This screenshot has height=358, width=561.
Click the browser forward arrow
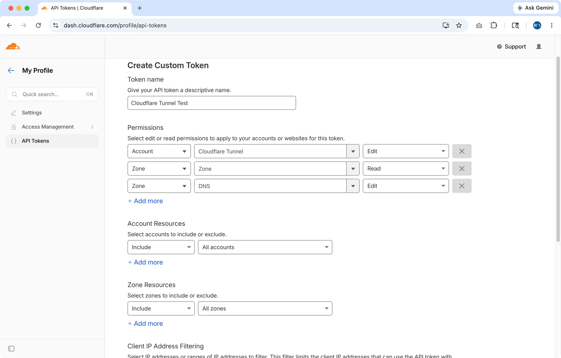[x=24, y=25]
